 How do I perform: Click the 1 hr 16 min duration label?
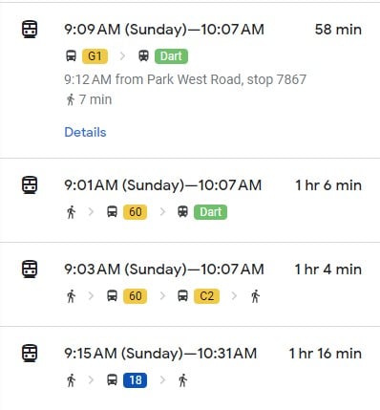tap(326, 354)
